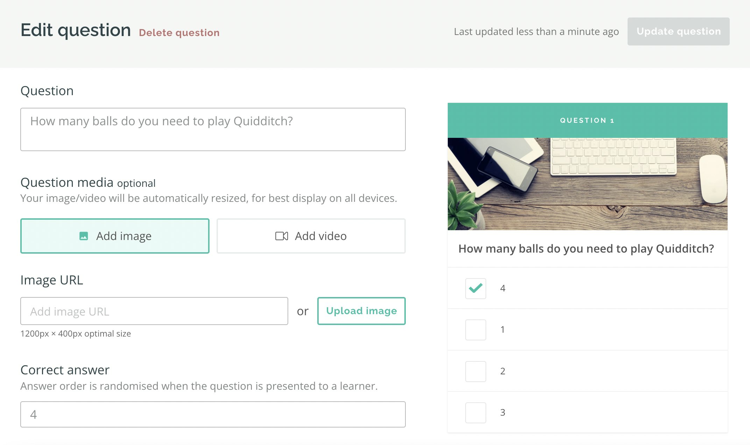Click the Update question button
Image resolution: width=750 pixels, height=445 pixels.
click(678, 31)
